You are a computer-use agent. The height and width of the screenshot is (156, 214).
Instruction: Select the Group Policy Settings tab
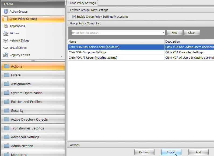tap(82, 3)
